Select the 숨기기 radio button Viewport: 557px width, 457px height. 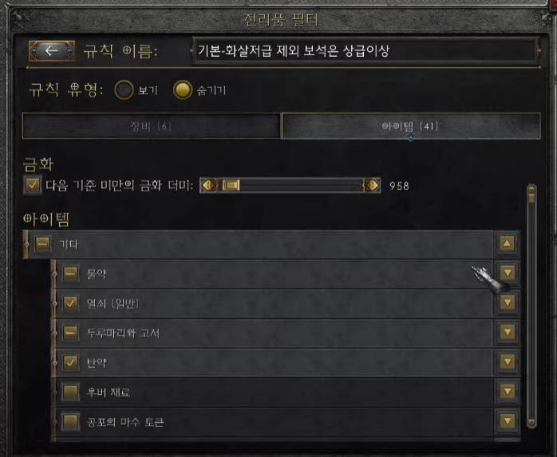(x=183, y=90)
